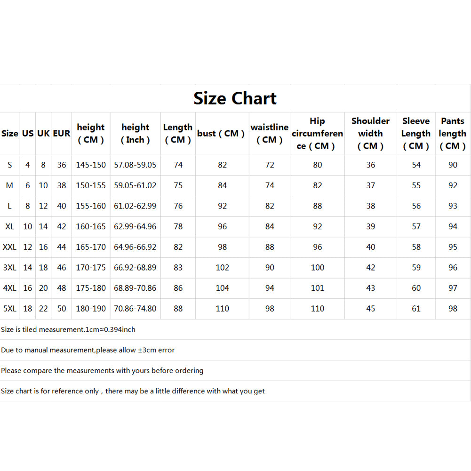
Task: Select the 61.02-62.99 inch height cell
Action: click(x=135, y=206)
